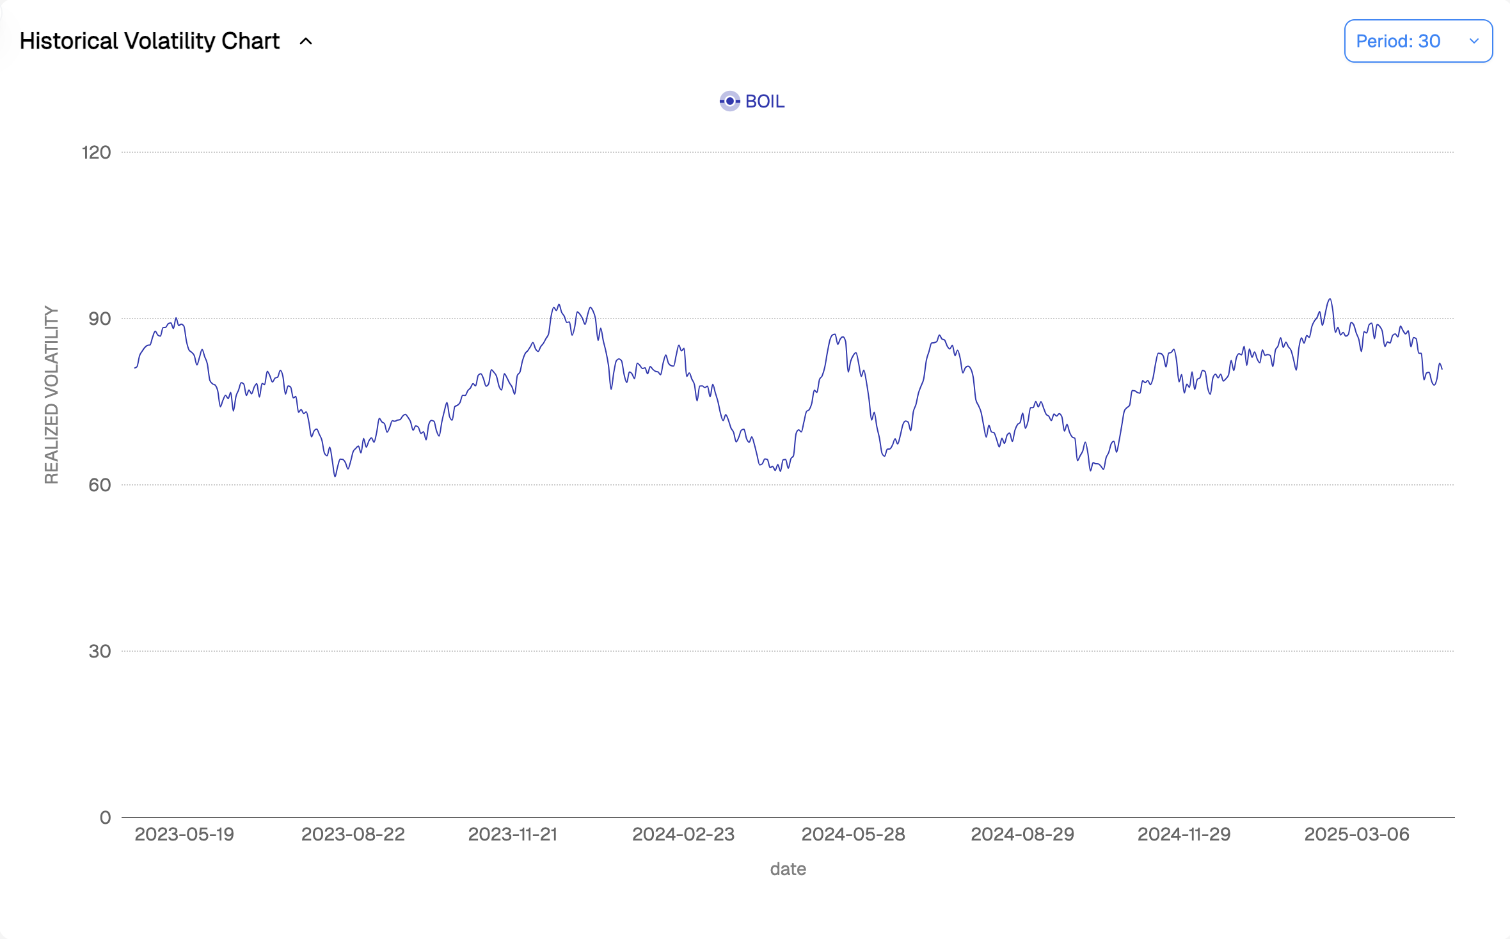
Task: Click the 2023-11-21 date label
Action: 513,834
